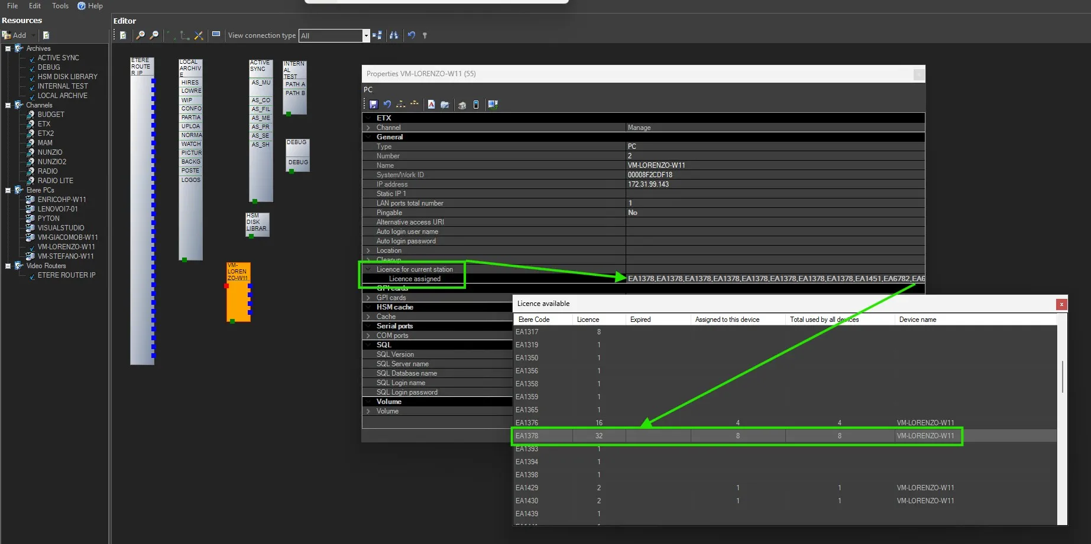Image resolution: width=1091 pixels, height=544 pixels.
Task: Click the red letter A document icon
Action: 431,105
